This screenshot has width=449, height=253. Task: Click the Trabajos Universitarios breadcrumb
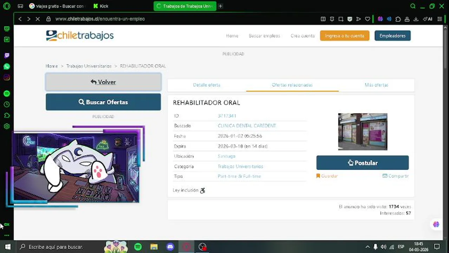click(x=89, y=66)
